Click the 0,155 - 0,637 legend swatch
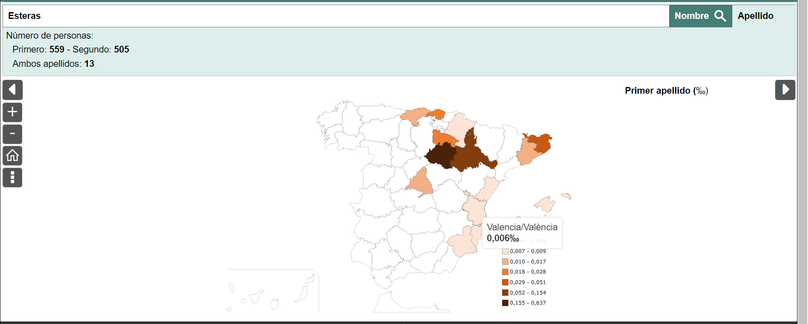 pyautogui.click(x=505, y=303)
